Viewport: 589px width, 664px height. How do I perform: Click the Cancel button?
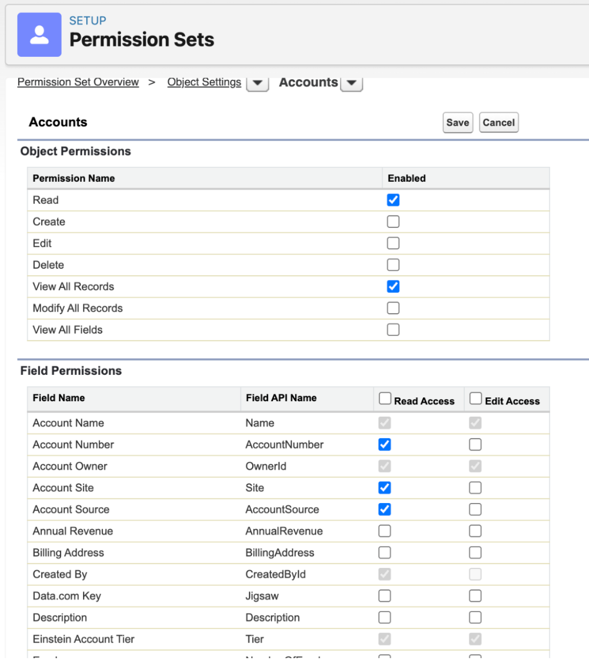[x=499, y=122]
